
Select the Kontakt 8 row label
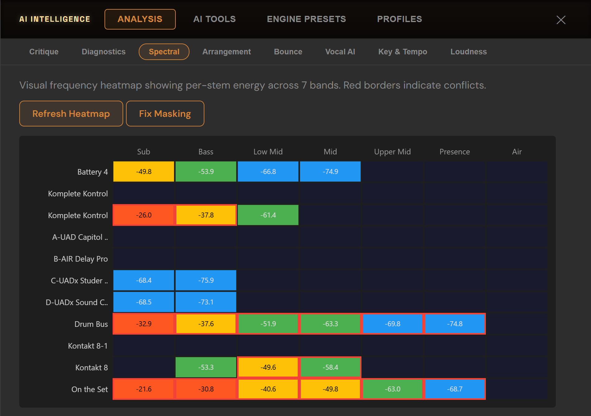tap(91, 368)
